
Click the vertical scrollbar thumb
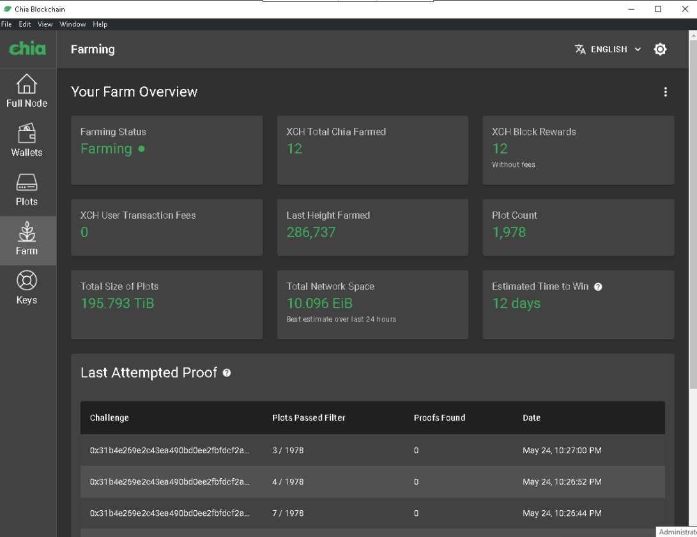[x=693, y=214]
